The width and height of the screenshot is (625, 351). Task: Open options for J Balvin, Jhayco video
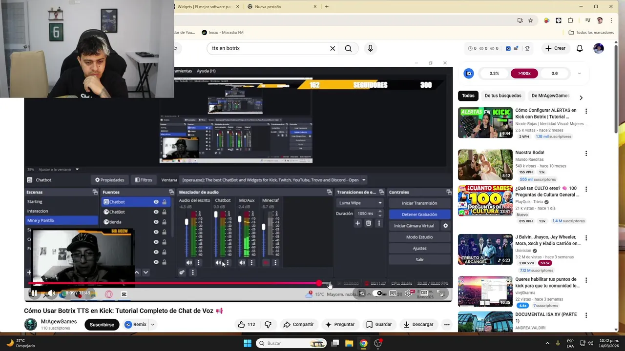coord(586,238)
